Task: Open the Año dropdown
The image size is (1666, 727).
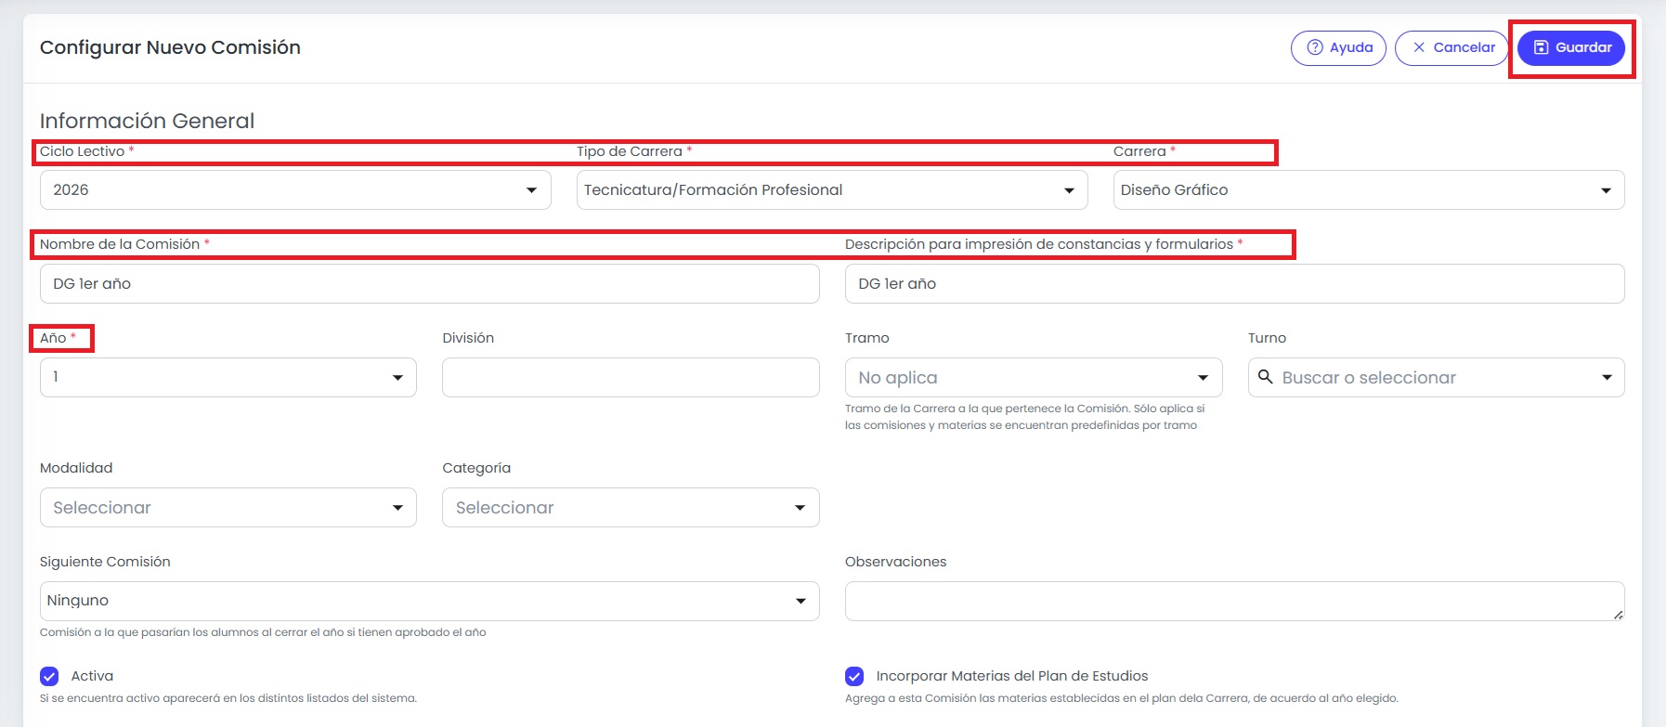Action: coord(228,377)
